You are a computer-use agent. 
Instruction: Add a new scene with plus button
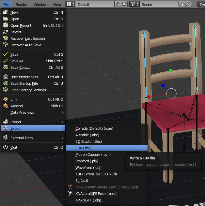182,5
